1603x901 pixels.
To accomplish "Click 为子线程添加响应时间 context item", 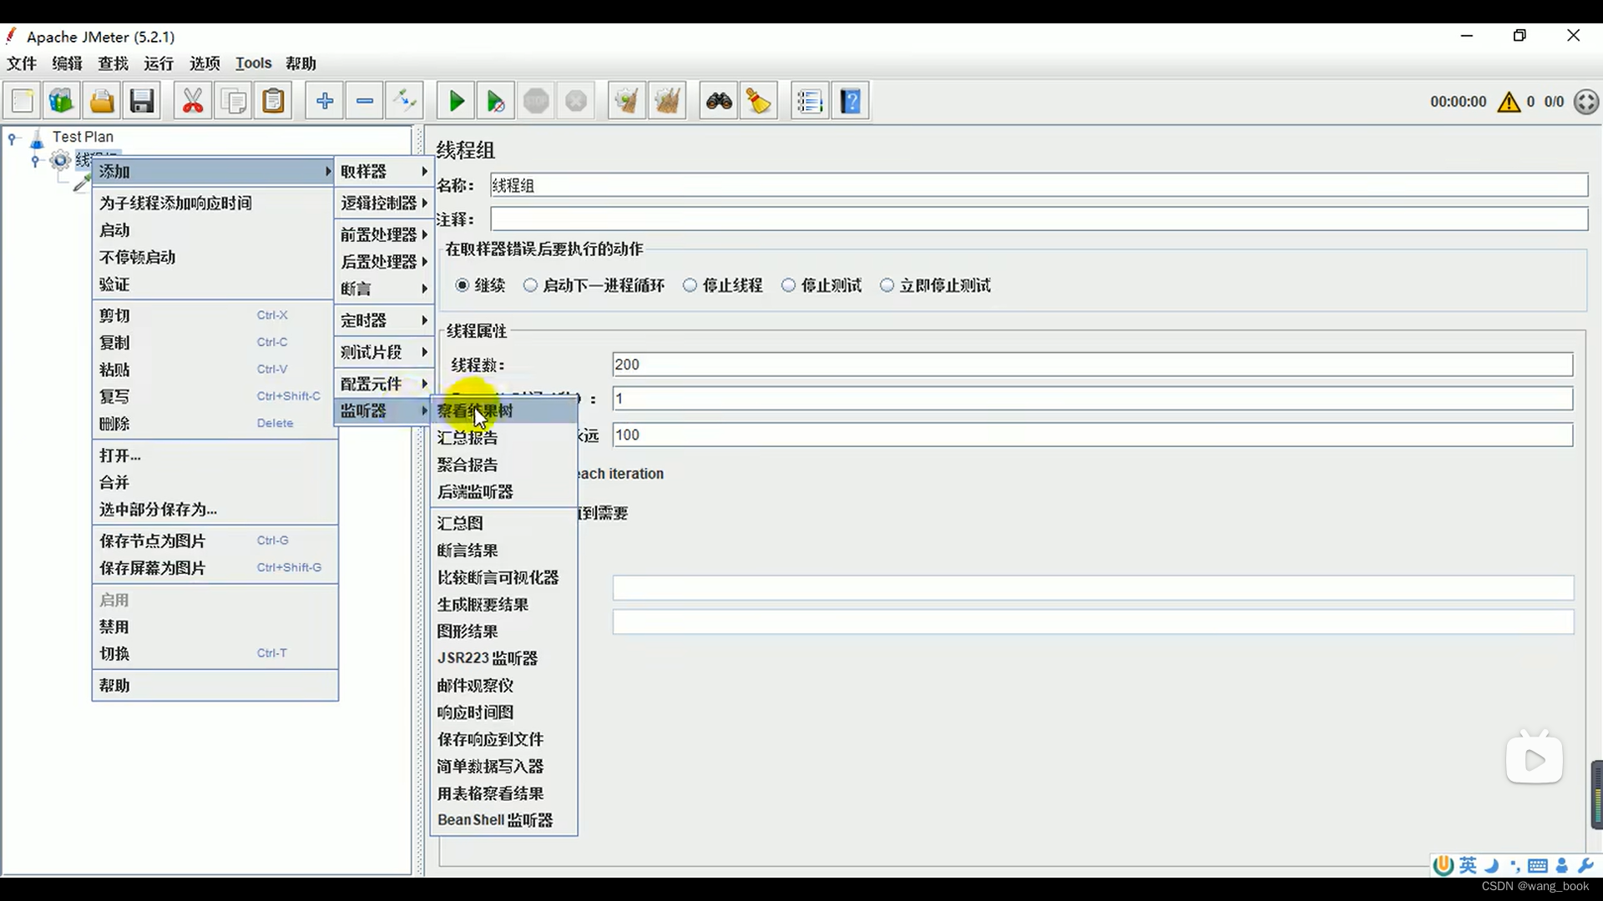I will (x=213, y=203).
